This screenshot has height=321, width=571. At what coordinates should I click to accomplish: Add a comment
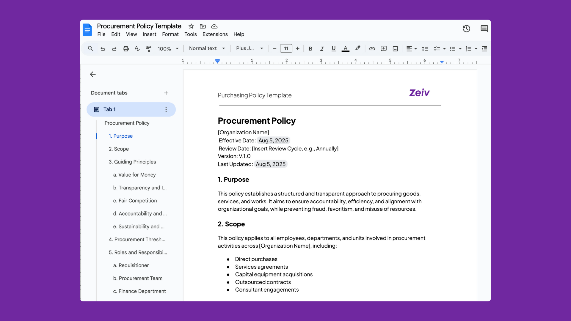click(383, 48)
